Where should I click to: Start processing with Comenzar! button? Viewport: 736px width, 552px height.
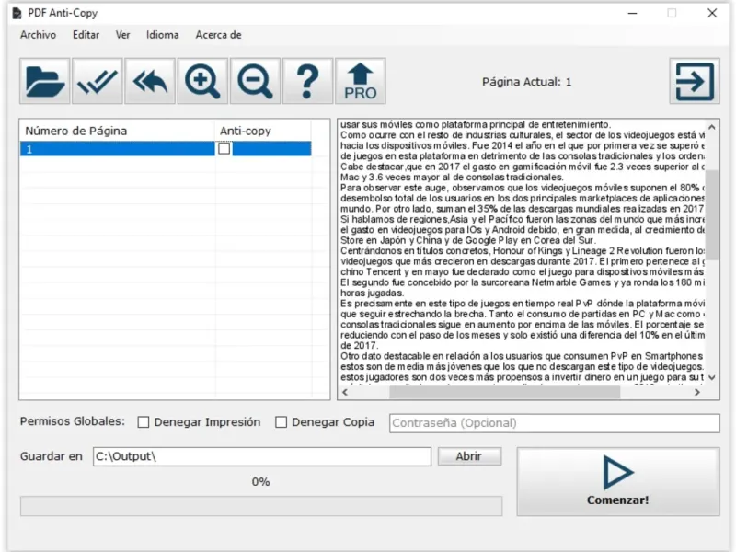point(618,481)
